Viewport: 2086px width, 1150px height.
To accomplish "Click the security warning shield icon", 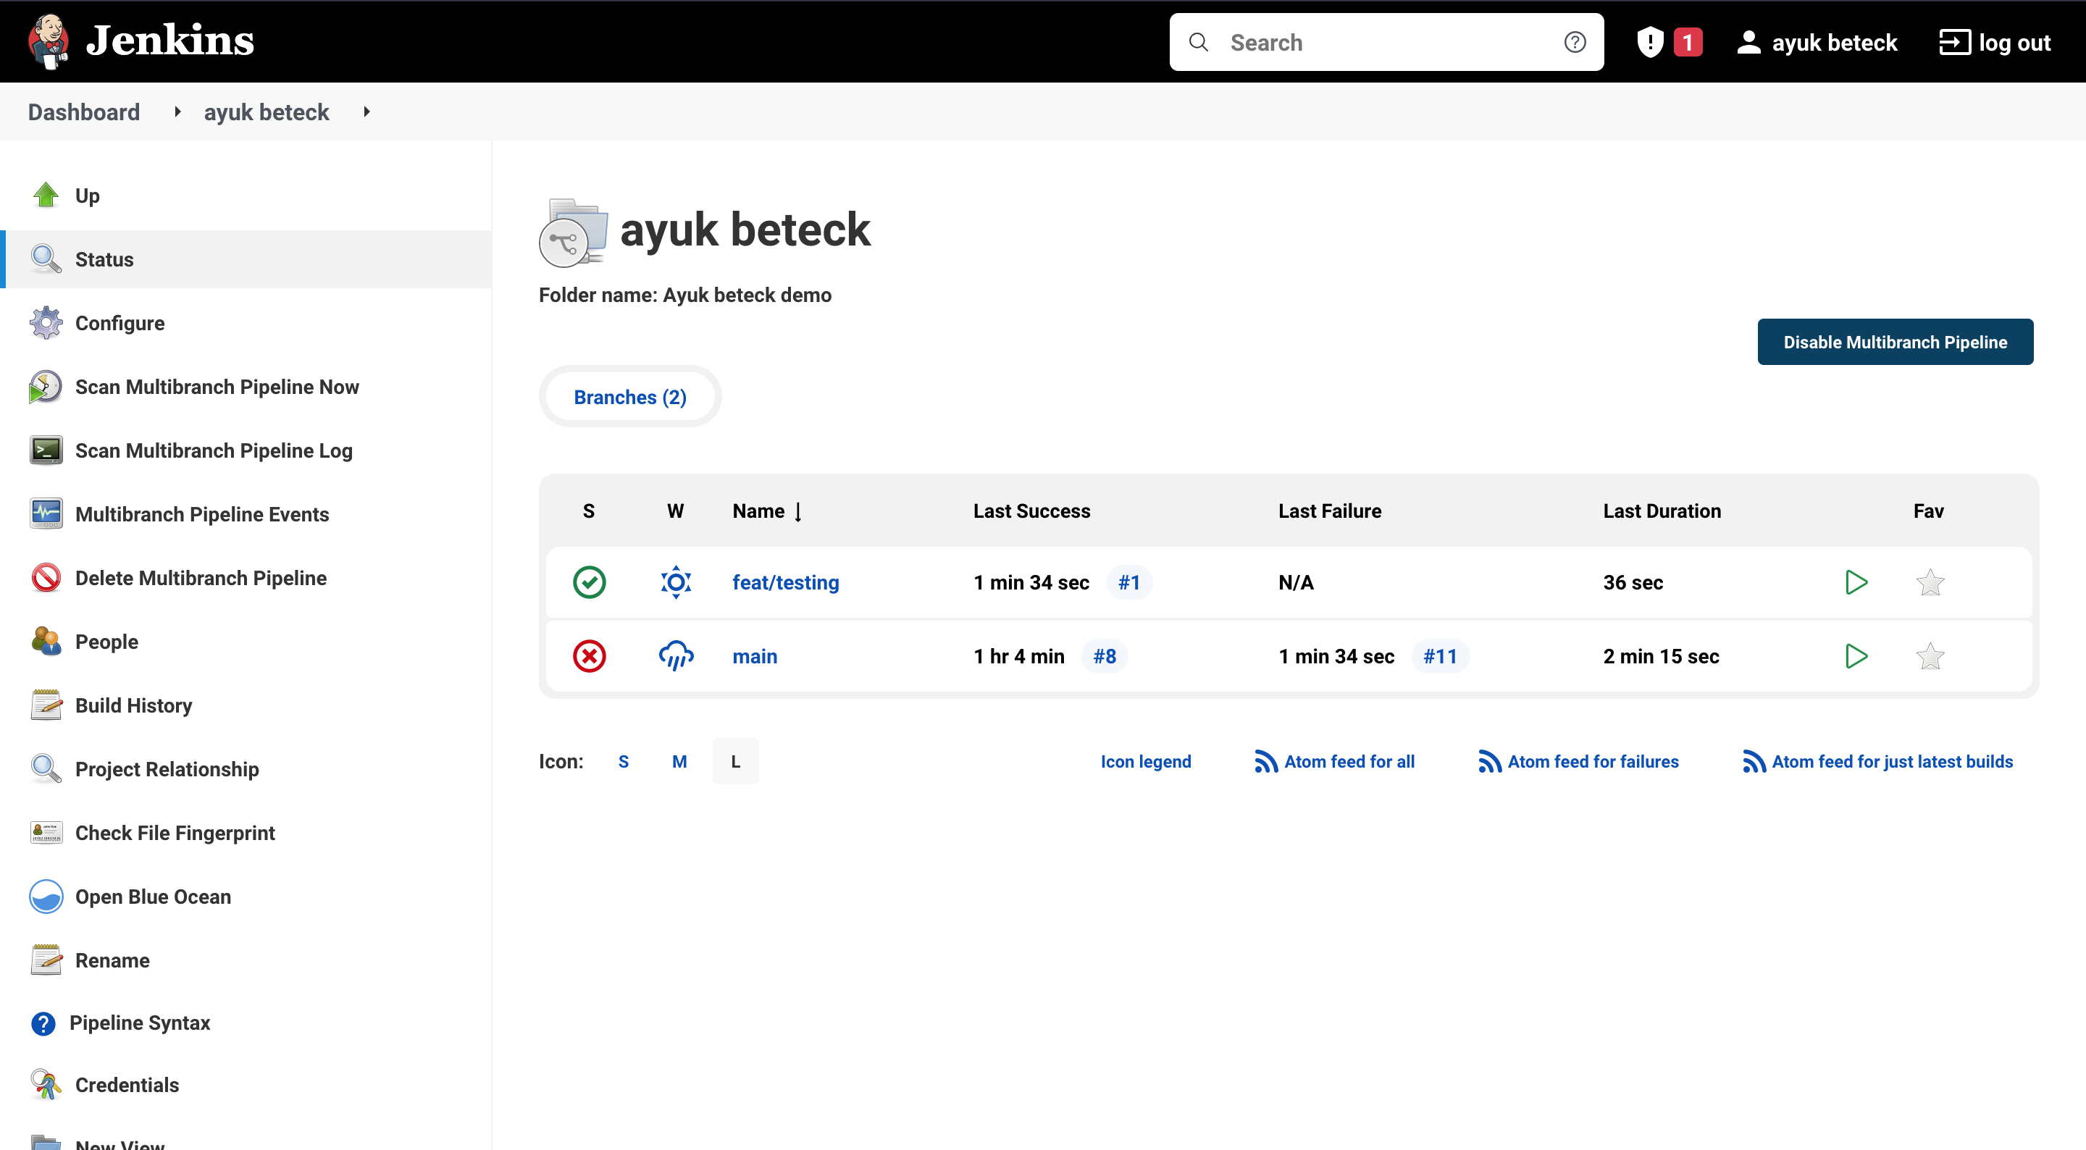I will click(1649, 42).
